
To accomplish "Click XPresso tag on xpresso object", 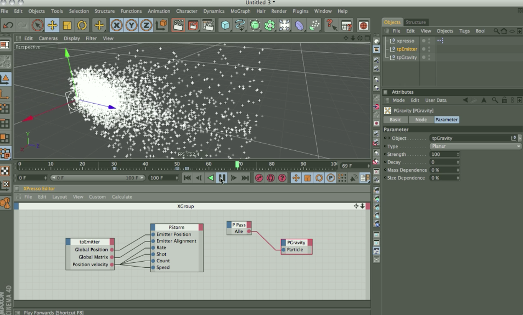I will (x=440, y=41).
